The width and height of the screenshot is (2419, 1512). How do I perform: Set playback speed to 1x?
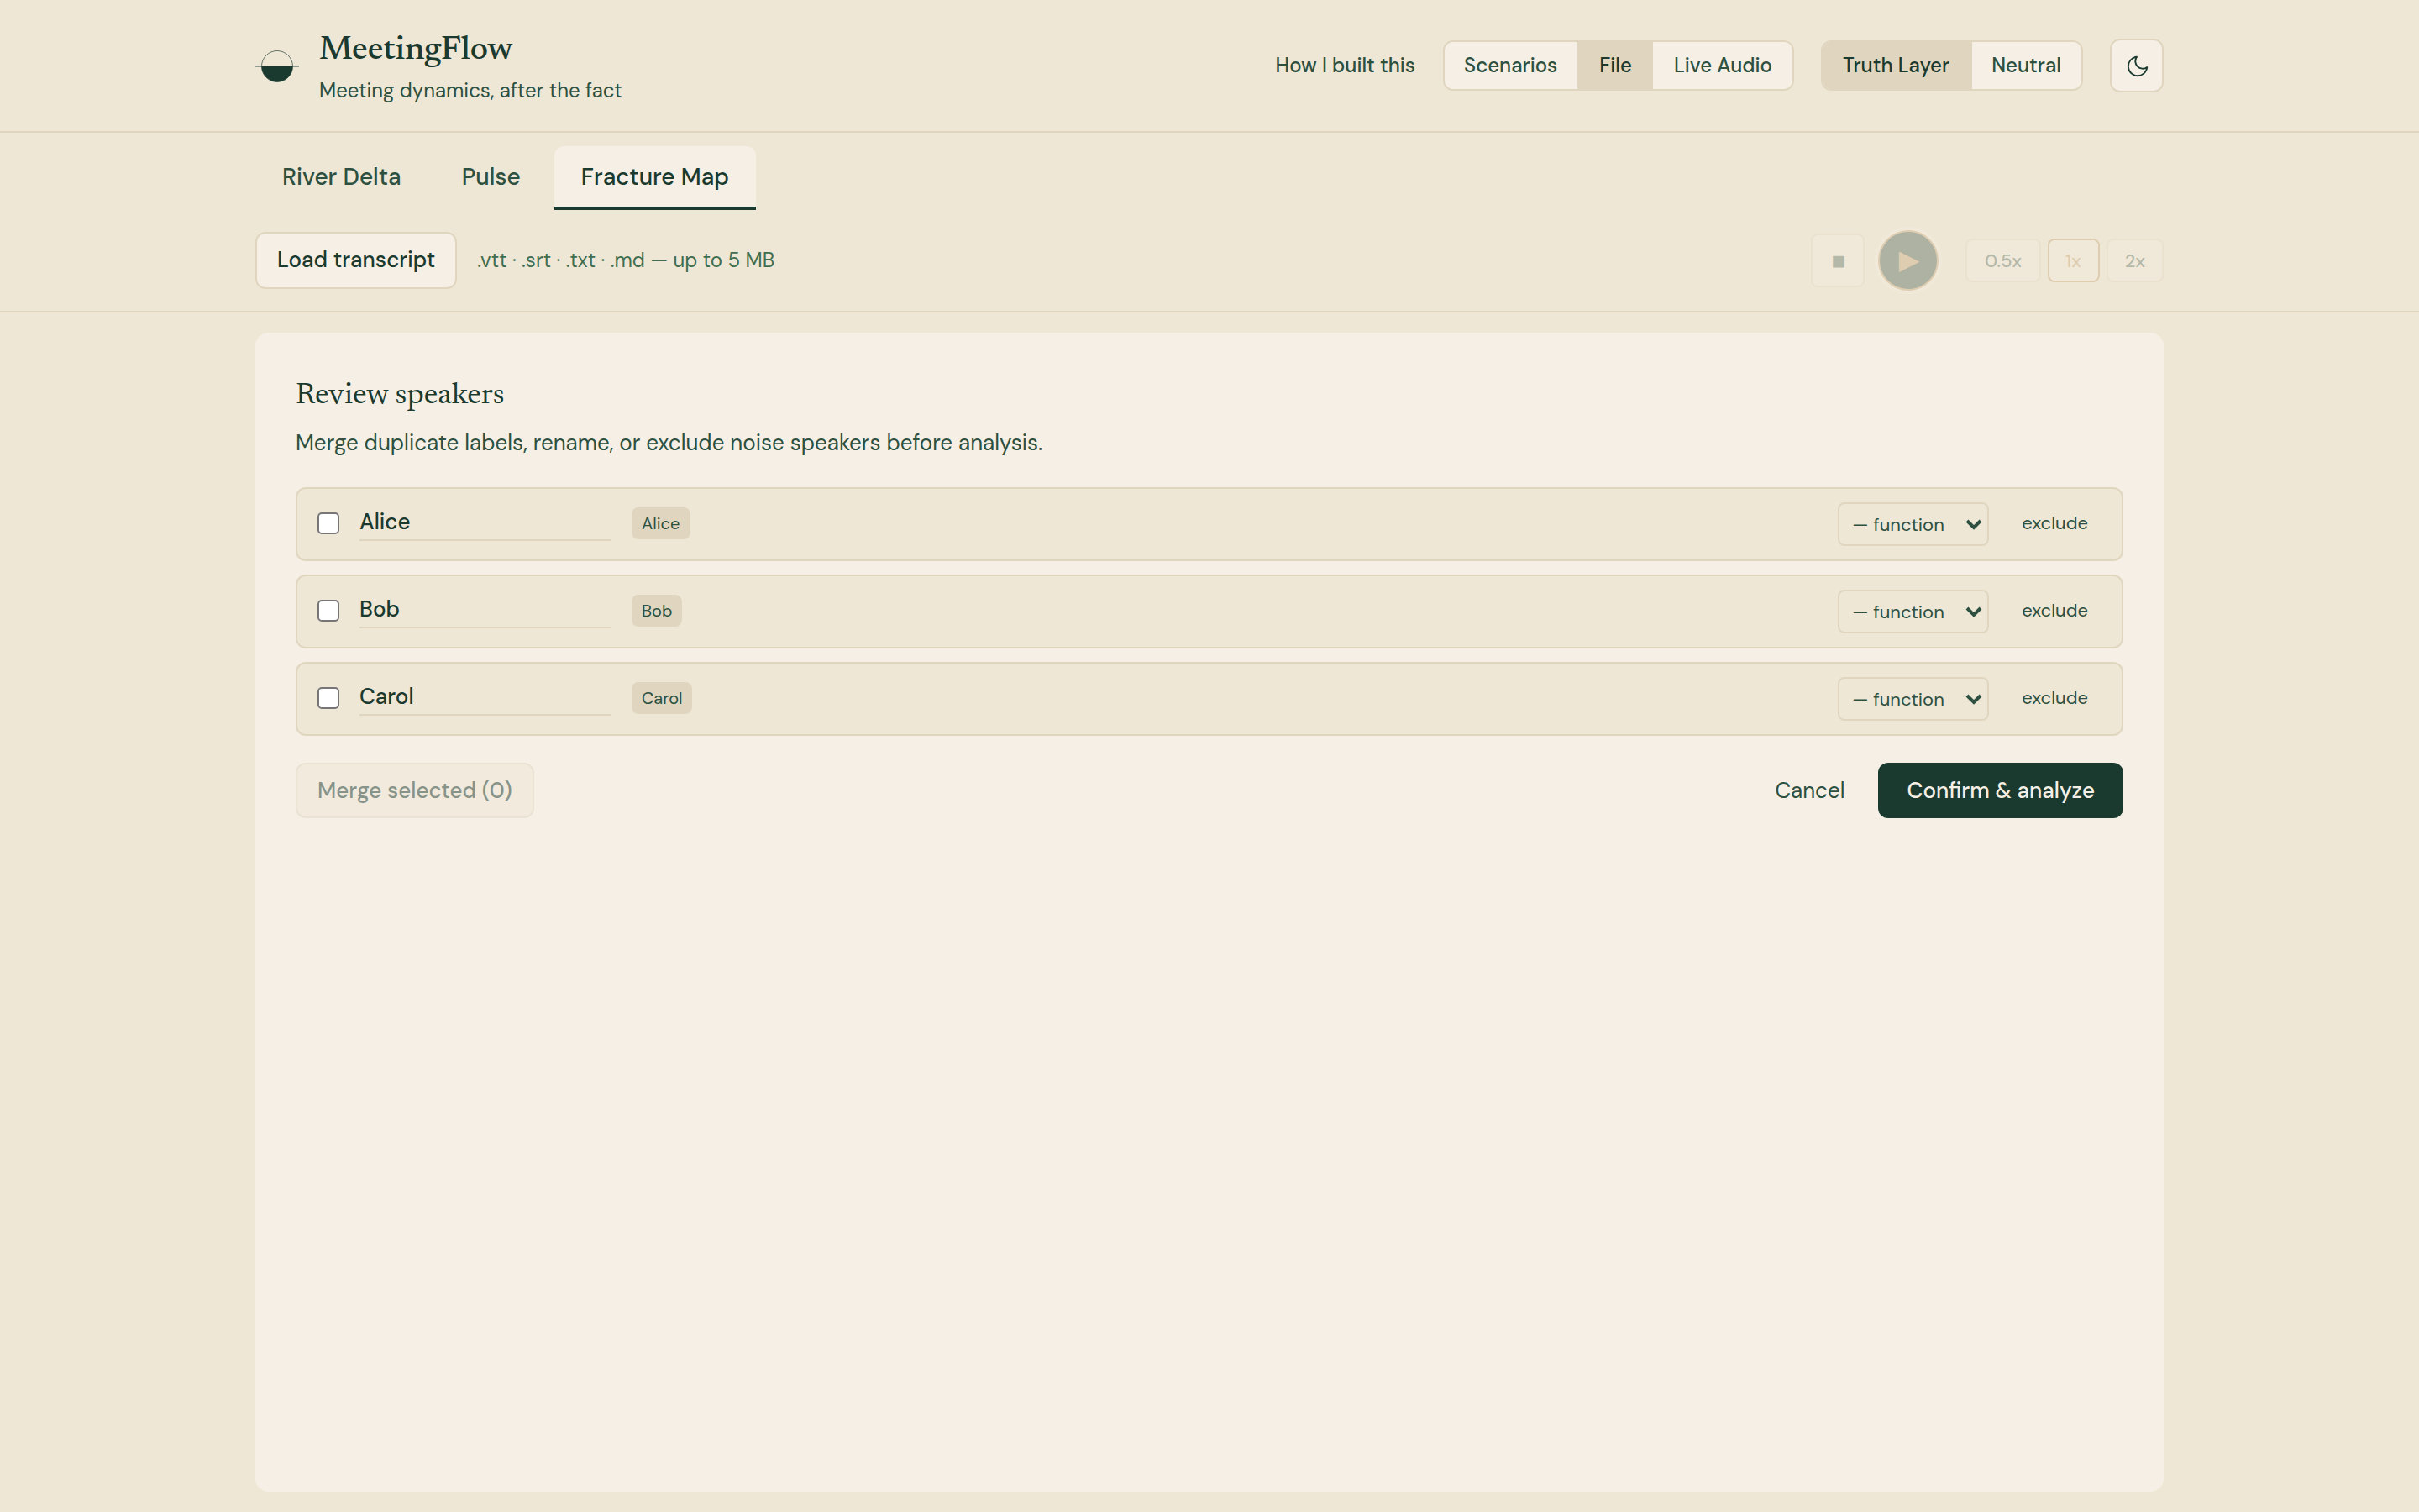pos(2072,261)
